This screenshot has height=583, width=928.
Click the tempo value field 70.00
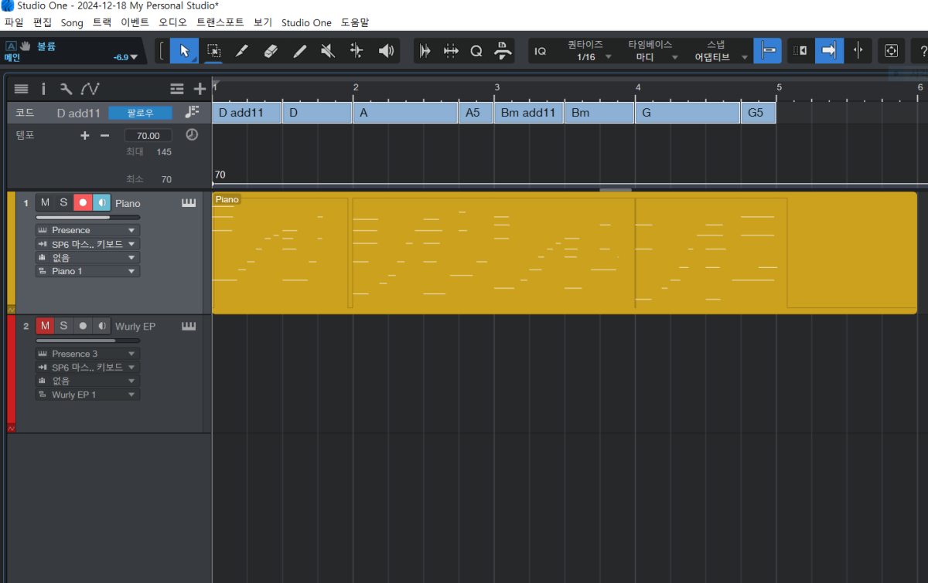click(148, 135)
